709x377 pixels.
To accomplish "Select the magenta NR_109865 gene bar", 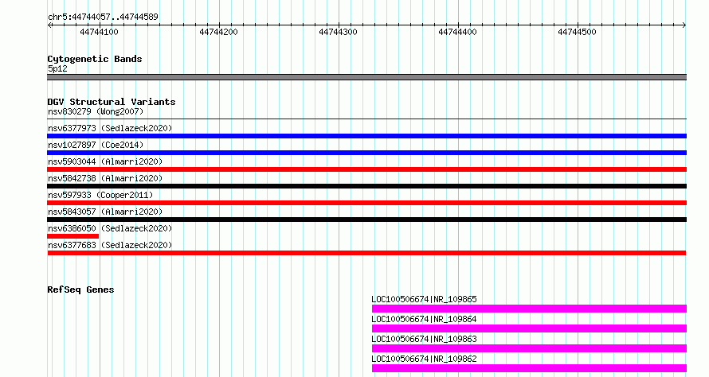I will point(529,309).
